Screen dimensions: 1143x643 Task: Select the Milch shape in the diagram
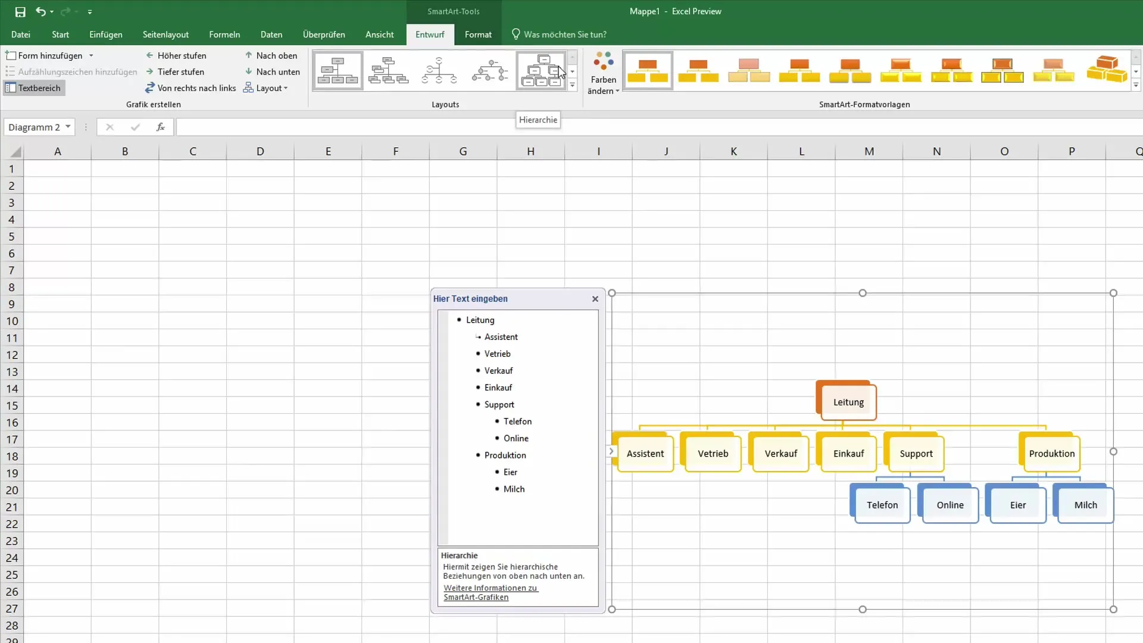(x=1086, y=505)
